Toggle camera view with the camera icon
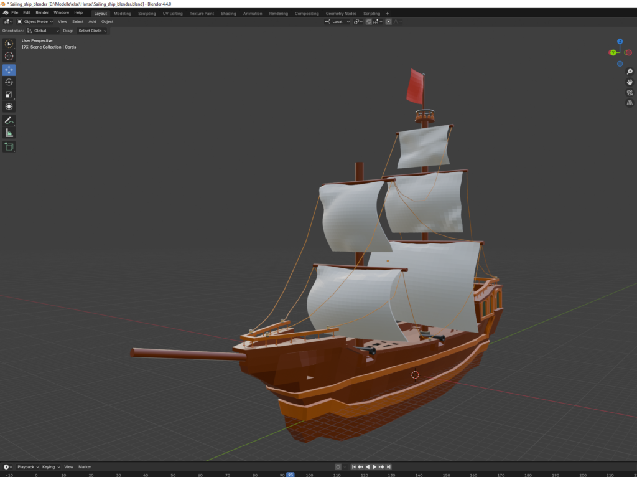 (630, 92)
